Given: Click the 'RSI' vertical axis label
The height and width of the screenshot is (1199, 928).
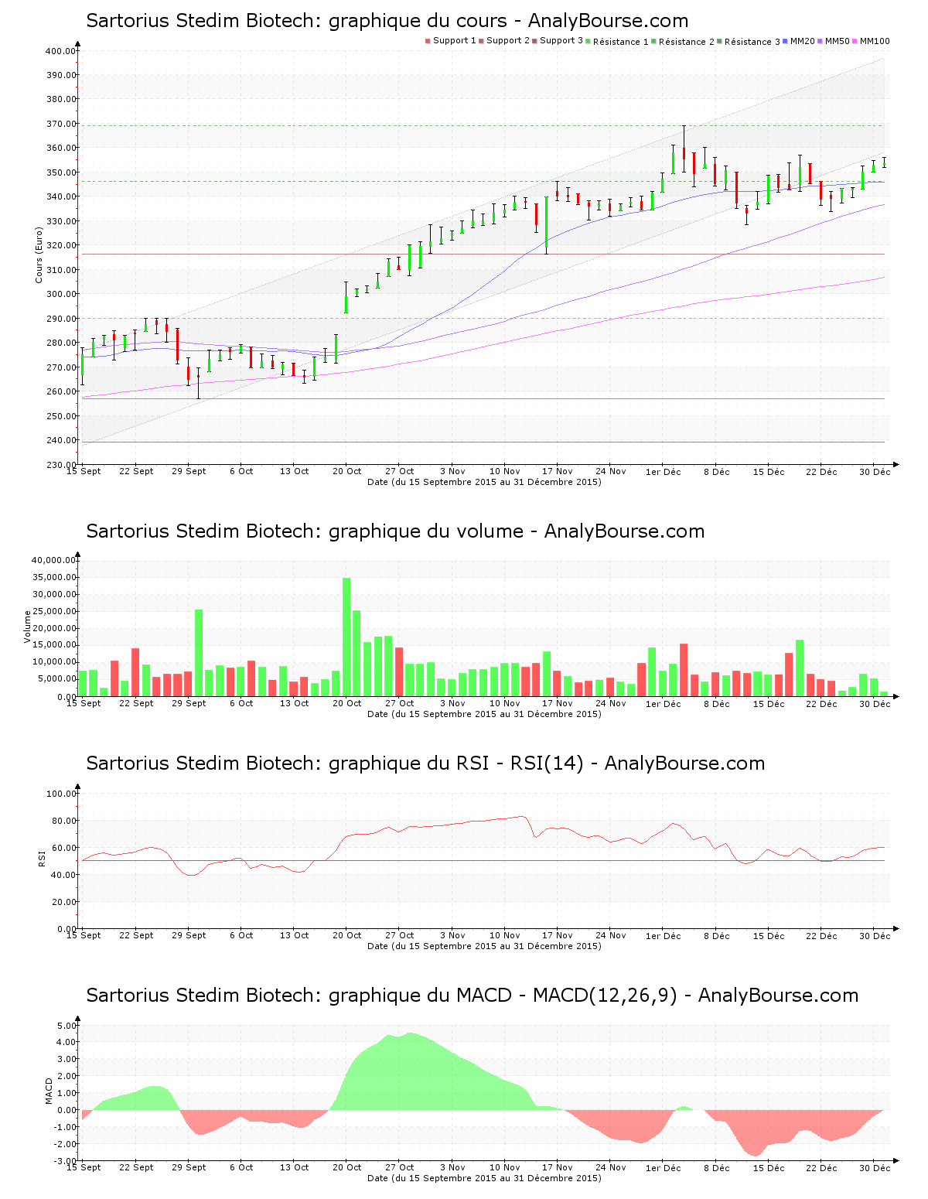Looking at the screenshot, I should tap(41, 858).
